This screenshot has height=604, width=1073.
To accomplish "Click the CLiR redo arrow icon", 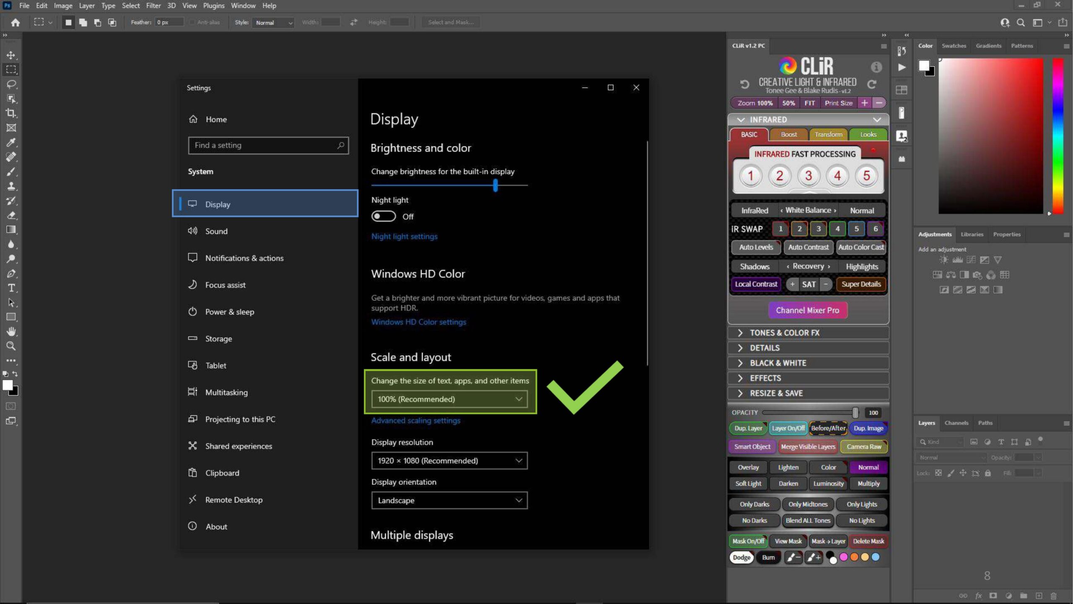I will [872, 84].
